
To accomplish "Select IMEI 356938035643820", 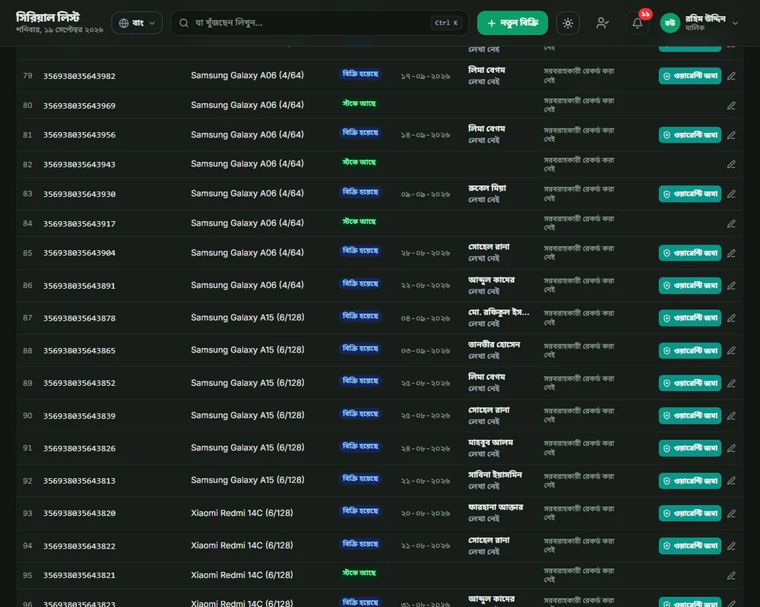I will point(80,514).
